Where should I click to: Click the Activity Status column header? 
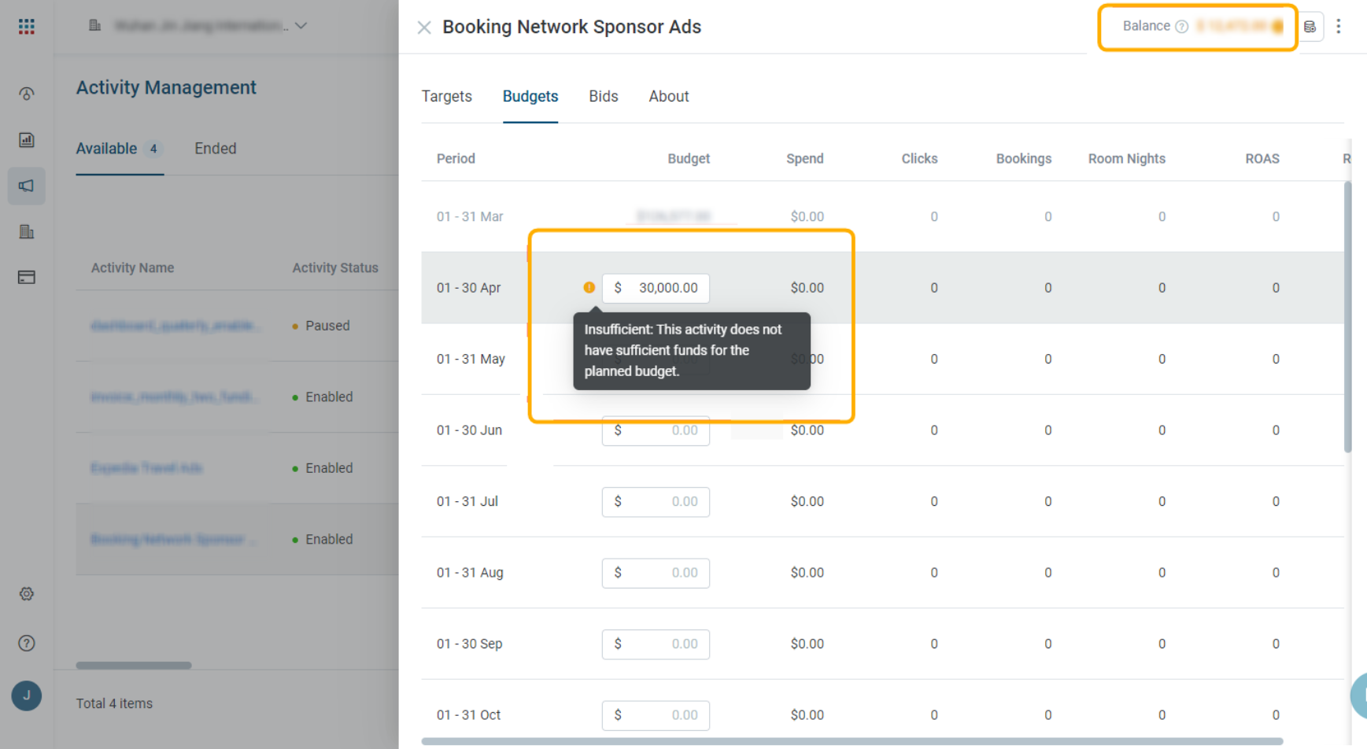335,268
